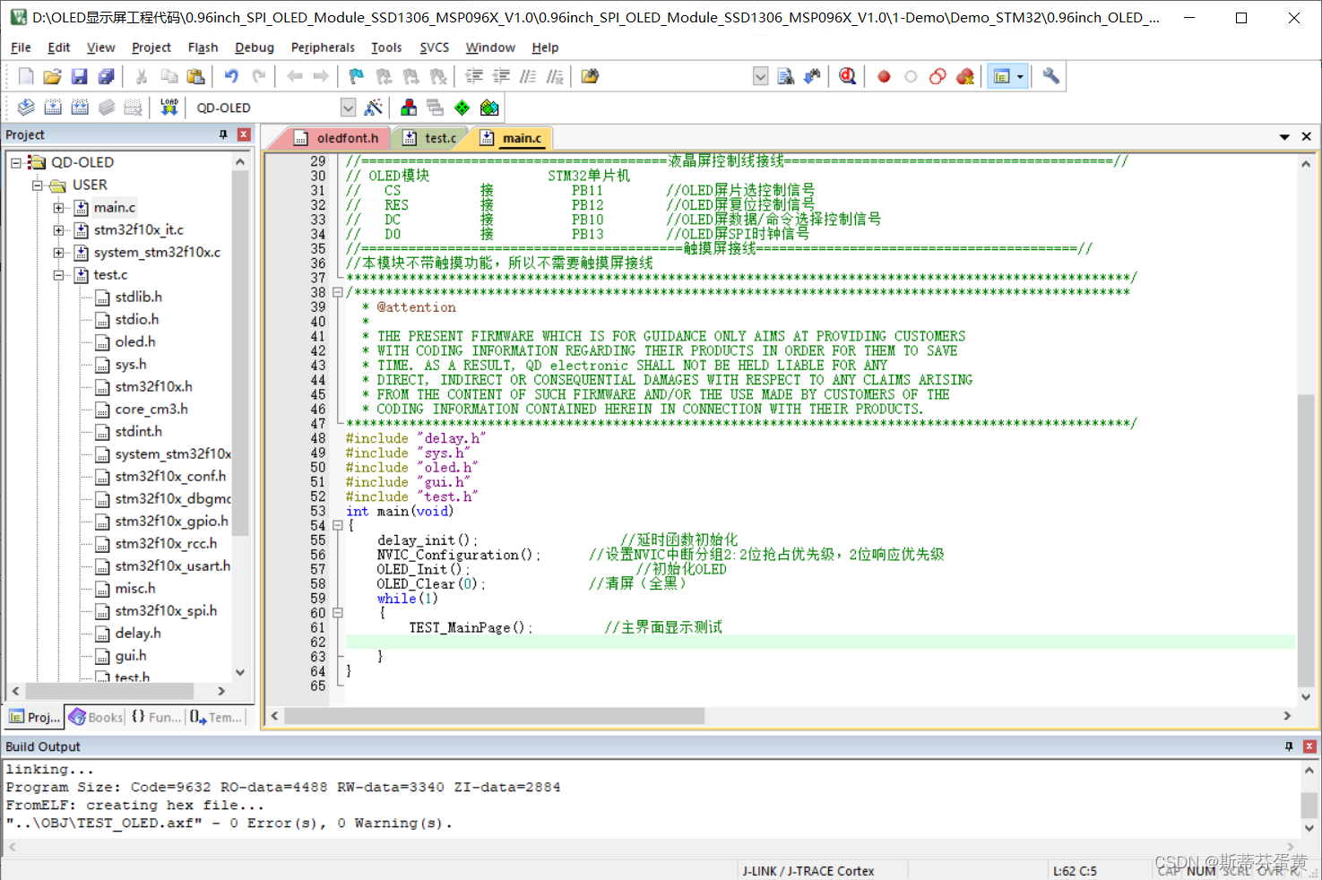Click the Find document icon

click(x=786, y=76)
